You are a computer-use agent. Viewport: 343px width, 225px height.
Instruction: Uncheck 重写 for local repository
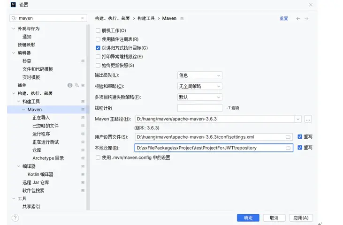click(x=300, y=148)
